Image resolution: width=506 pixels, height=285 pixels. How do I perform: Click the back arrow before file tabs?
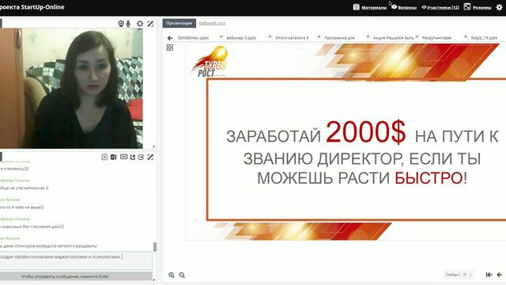point(170,38)
